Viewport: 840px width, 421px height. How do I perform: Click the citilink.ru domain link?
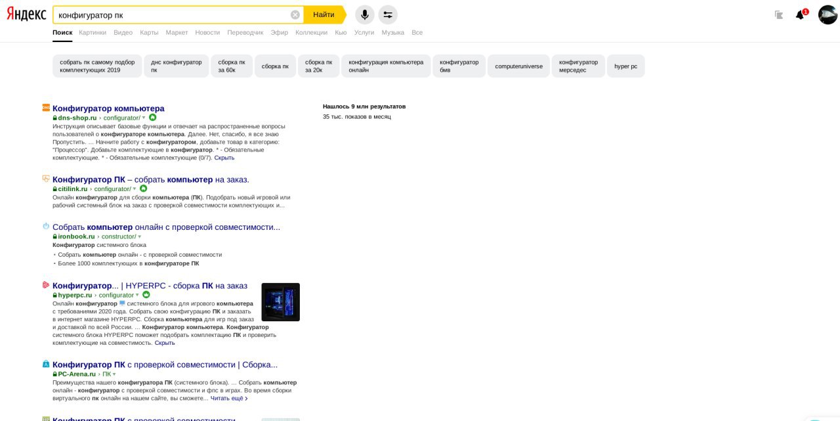[x=72, y=189]
